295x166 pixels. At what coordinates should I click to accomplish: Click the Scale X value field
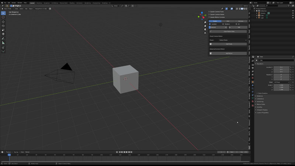point(281,85)
